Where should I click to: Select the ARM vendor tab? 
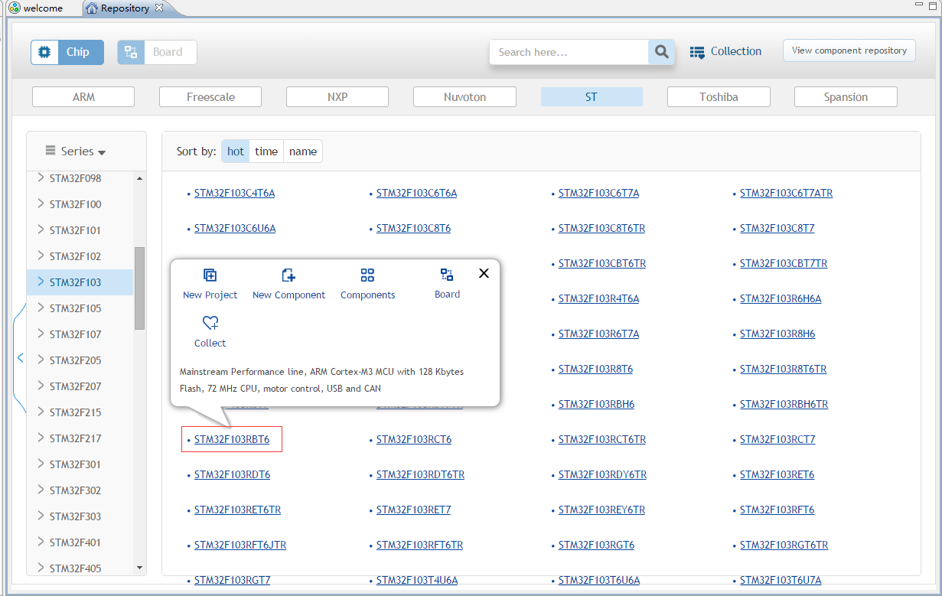[x=83, y=97]
